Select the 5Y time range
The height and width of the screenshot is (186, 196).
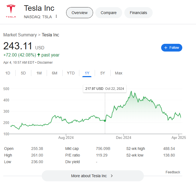pos(102,73)
